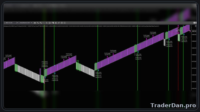Click the yellow dashed vertical line
The image size is (200, 112).
coord(44,50)
